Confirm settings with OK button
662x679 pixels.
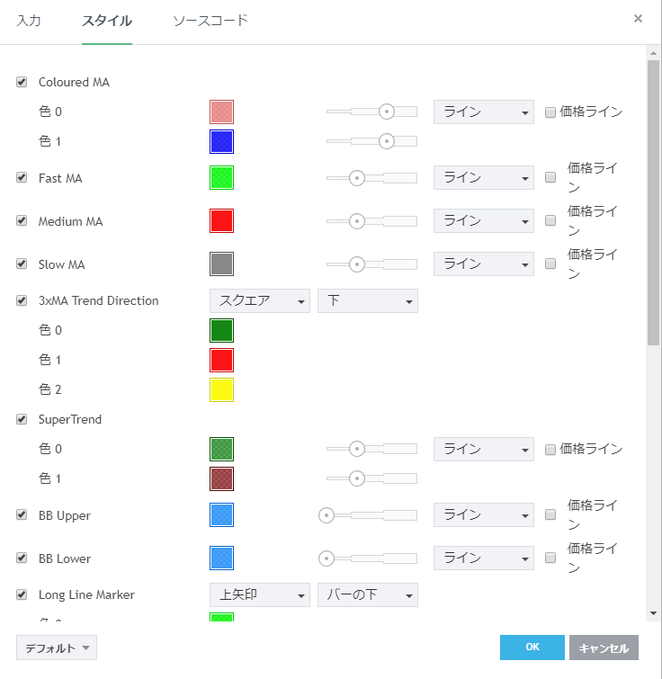pyautogui.click(x=532, y=648)
